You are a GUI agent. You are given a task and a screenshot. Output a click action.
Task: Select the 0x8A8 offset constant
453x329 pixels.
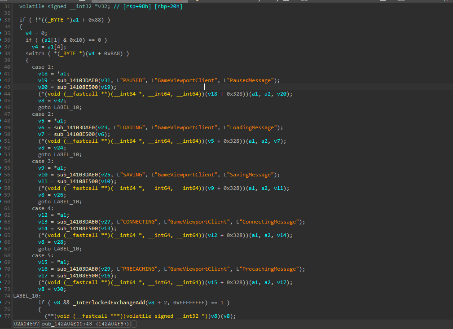(x=112, y=54)
